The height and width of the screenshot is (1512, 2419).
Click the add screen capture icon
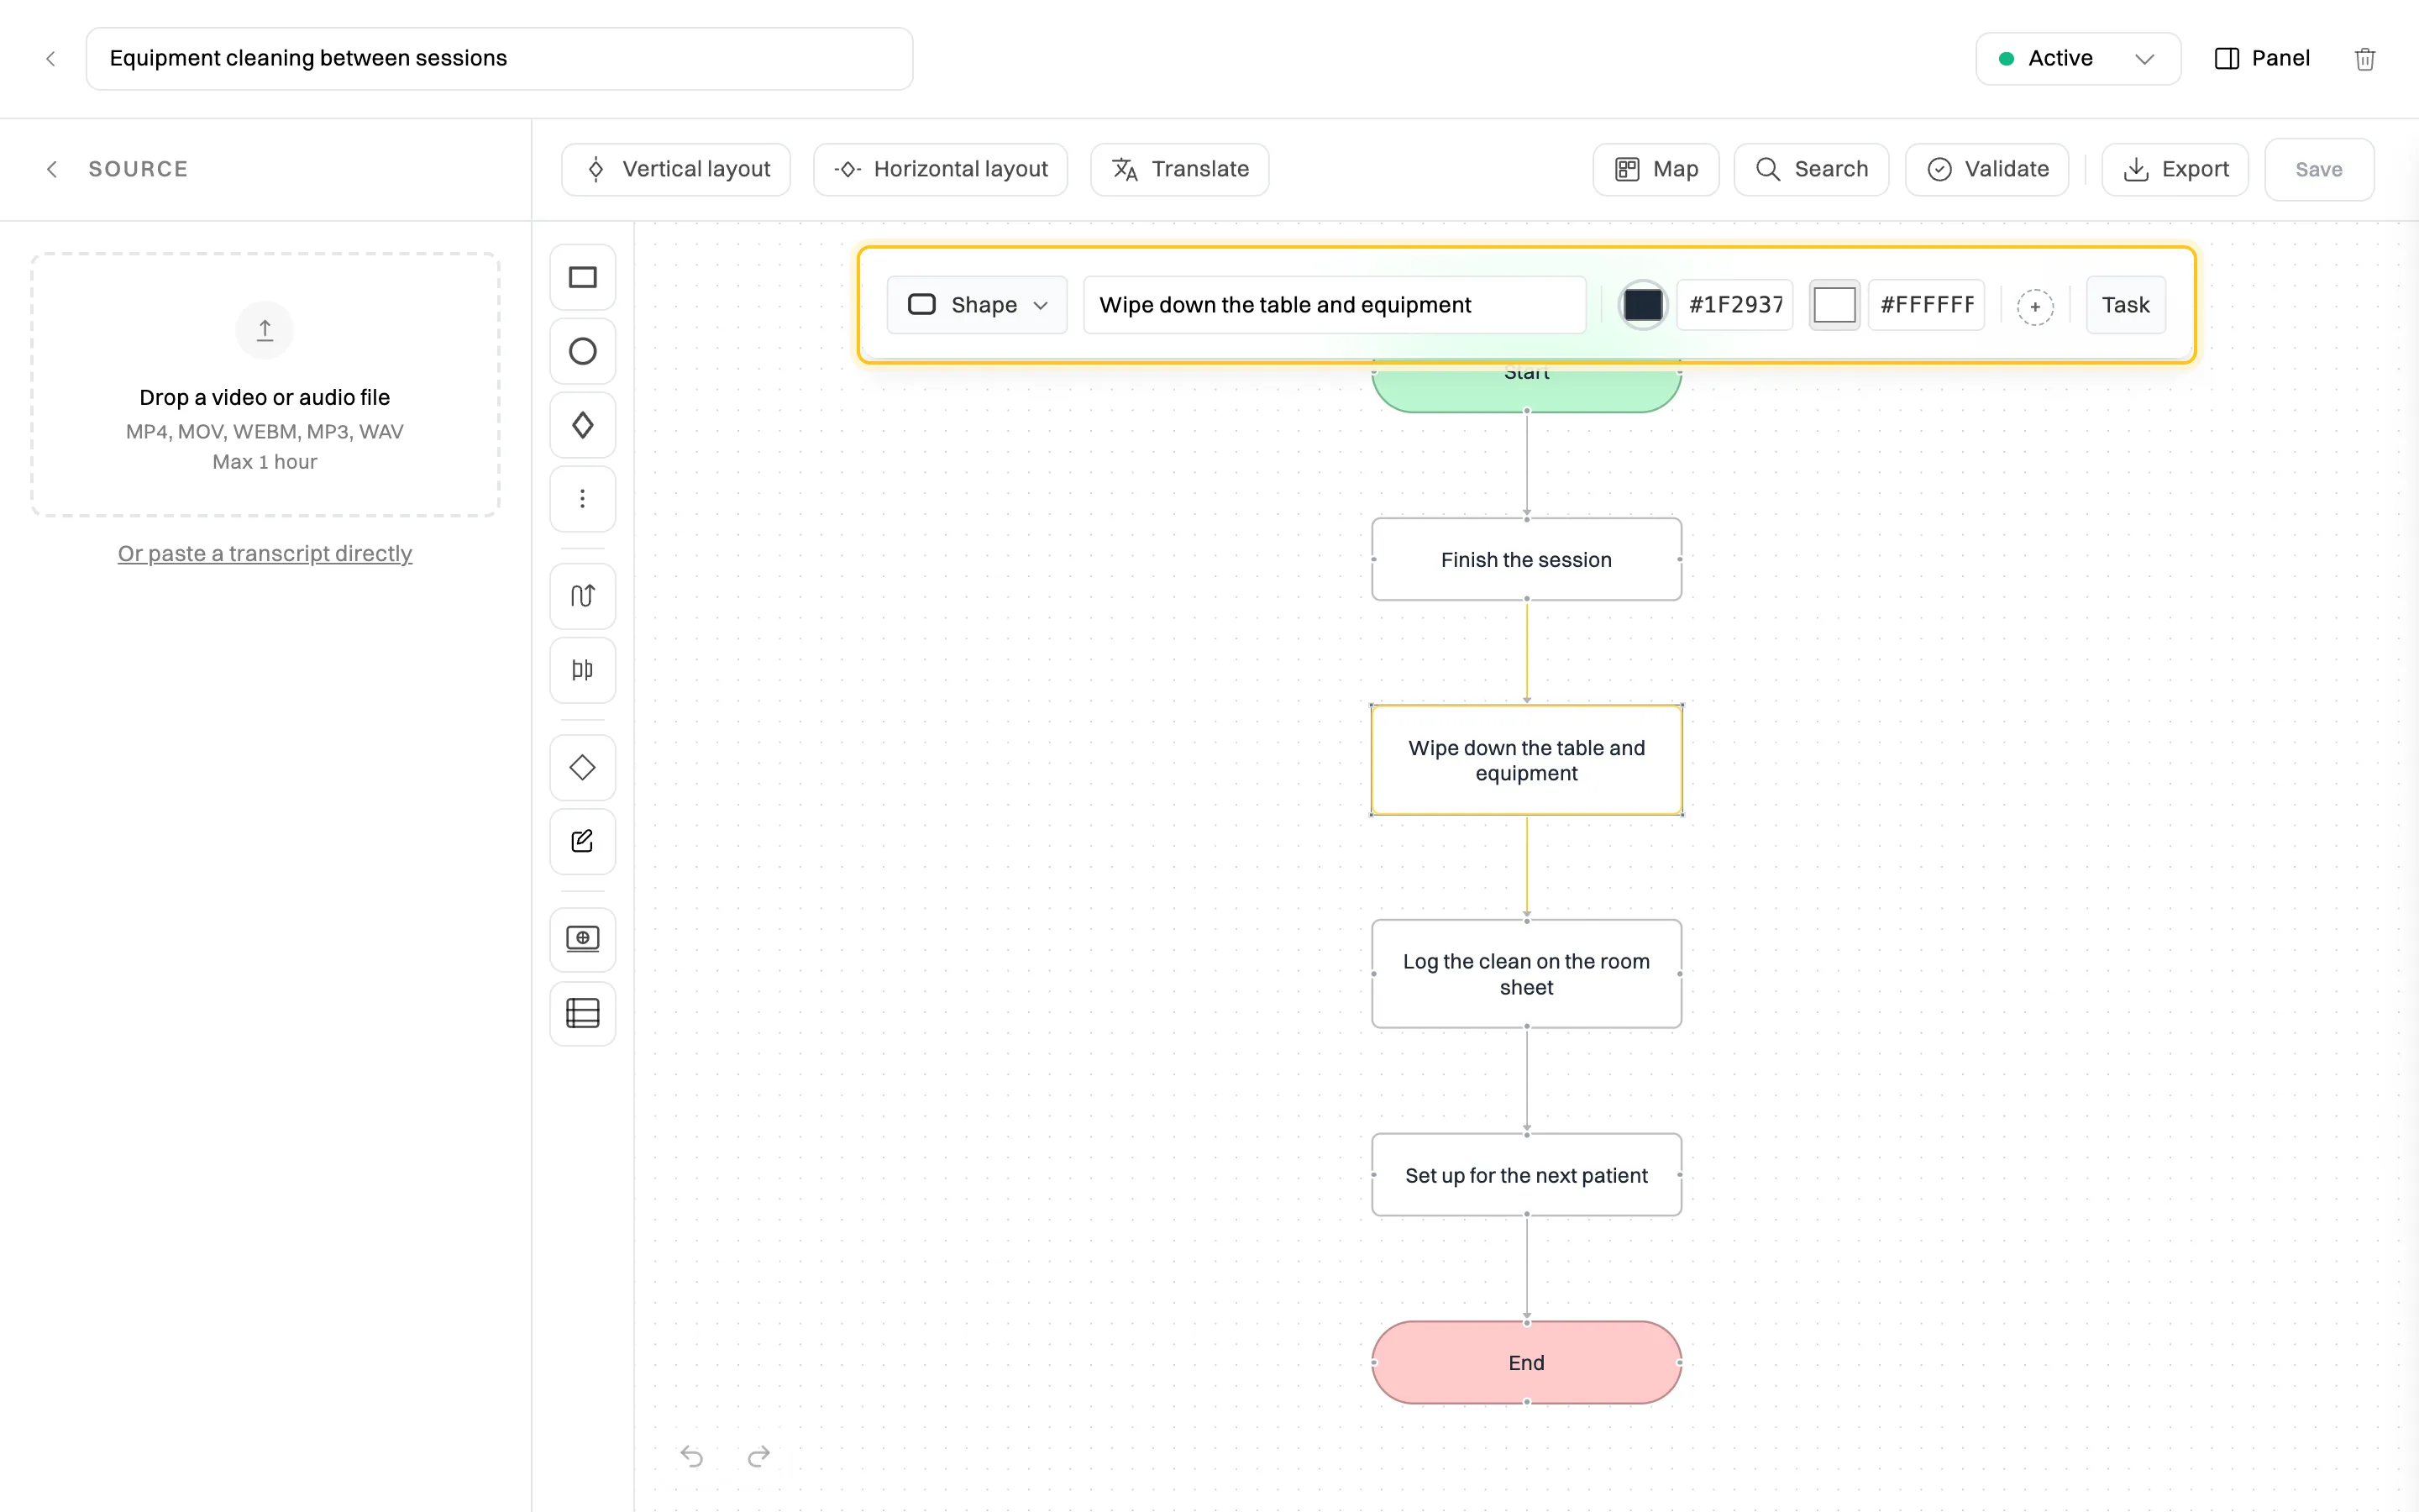point(583,939)
